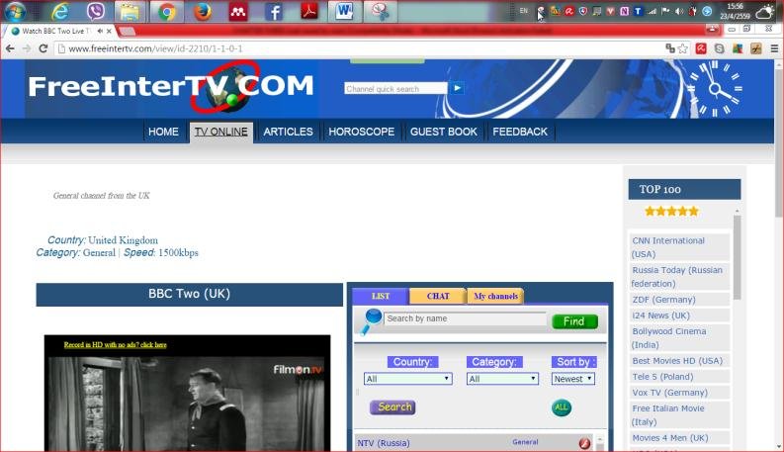Viewport: 784px width, 452px height.
Task: Click the Search by name input field
Action: click(x=465, y=318)
